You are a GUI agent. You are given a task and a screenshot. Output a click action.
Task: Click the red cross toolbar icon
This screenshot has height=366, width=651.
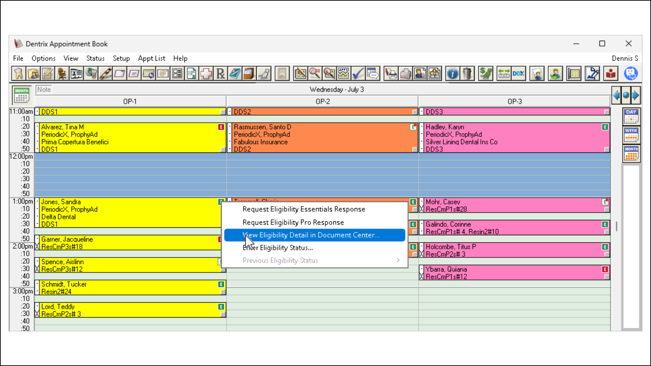click(x=206, y=74)
